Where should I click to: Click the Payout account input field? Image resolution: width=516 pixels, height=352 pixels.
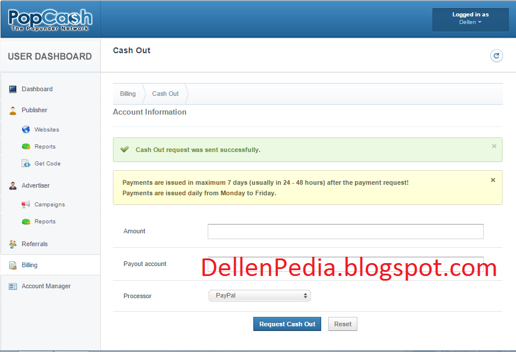[x=346, y=264]
